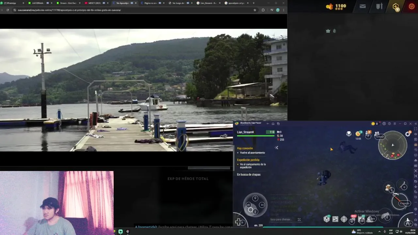Open the compass alert diamond icon
418x235 pixels.
coord(344,219)
